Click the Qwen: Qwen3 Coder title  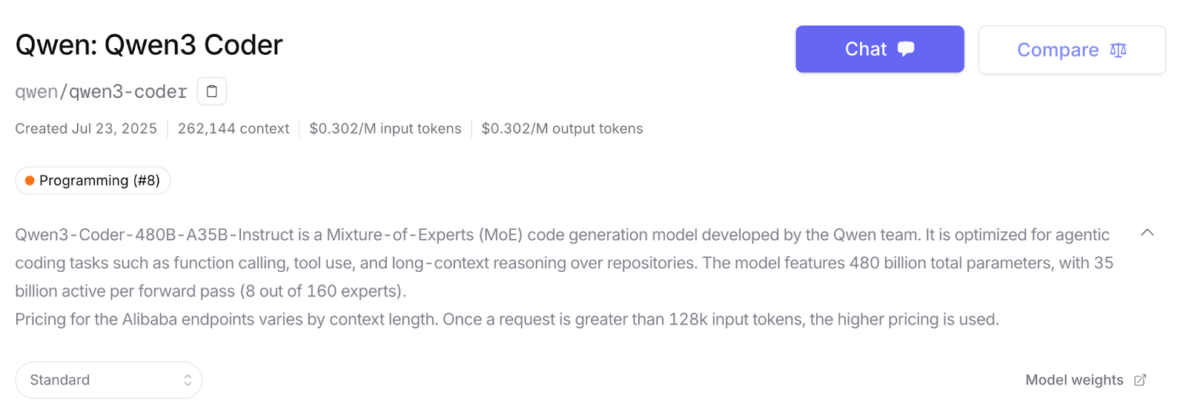(x=149, y=45)
